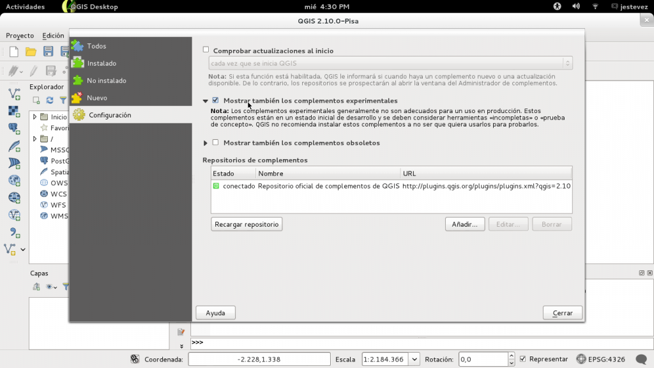Viewport: 654px width, 368px height.
Task: Select Add Vector Layer icon in left toolbar
Action: click(x=14, y=93)
